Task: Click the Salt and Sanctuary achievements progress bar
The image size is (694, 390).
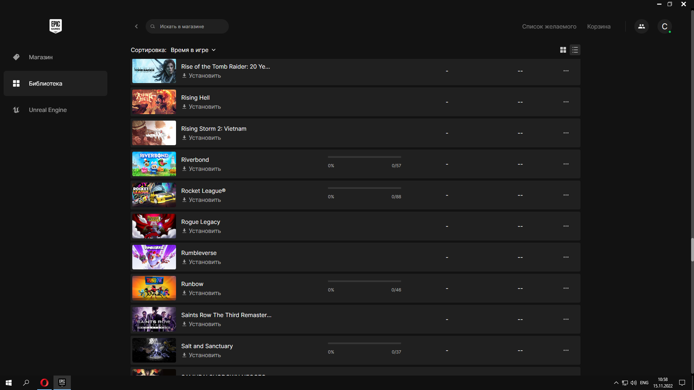Action: pos(364,343)
